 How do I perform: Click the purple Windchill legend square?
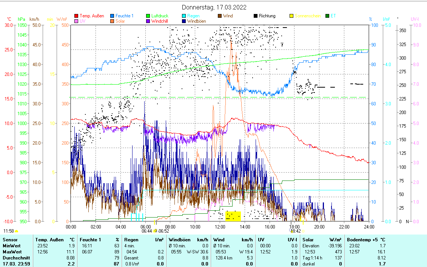(148, 21)
